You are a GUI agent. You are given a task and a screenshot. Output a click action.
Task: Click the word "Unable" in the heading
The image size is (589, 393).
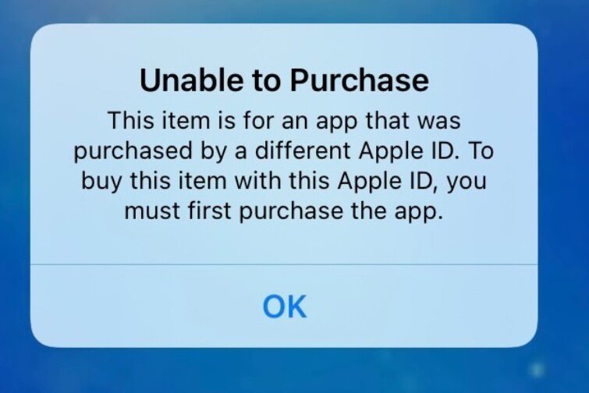tap(192, 80)
